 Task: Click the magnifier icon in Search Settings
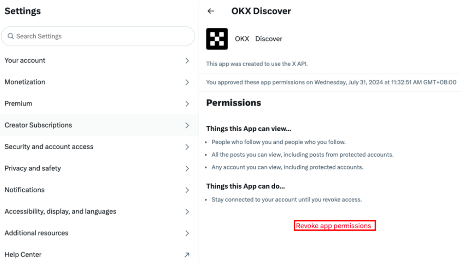[x=11, y=36]
